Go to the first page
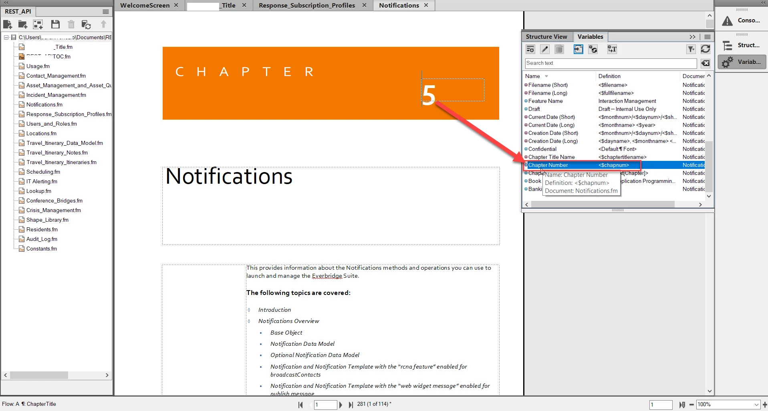Viewport: 768px width, 411px height. click(300, 405)
